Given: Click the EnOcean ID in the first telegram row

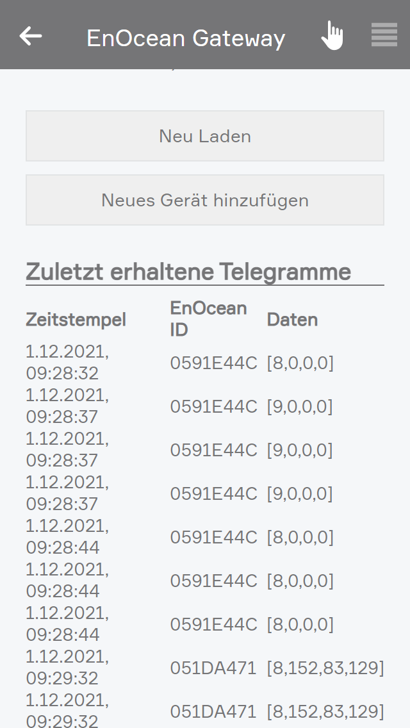Looking at the screenshot, I should tap(213, 363).
